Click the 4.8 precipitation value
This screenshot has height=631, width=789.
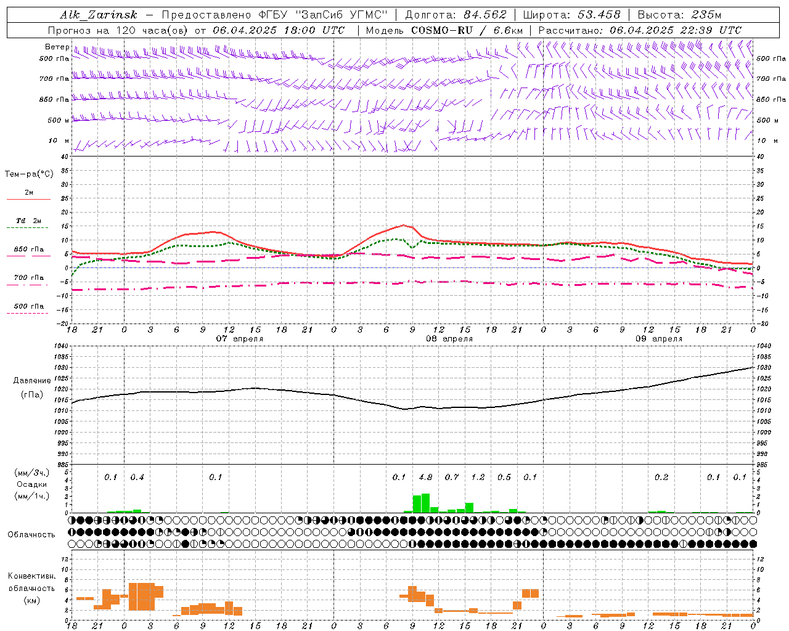pyautogui.click(x=425, y=478)
